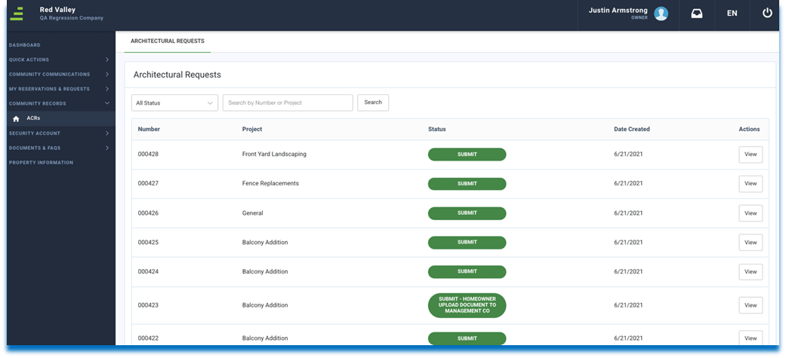The width and height of the screenshot is (786, 358).
Task: View request 000428 Front Yard Landscaping
Action: pyautogui.click(x=751, y=155)
